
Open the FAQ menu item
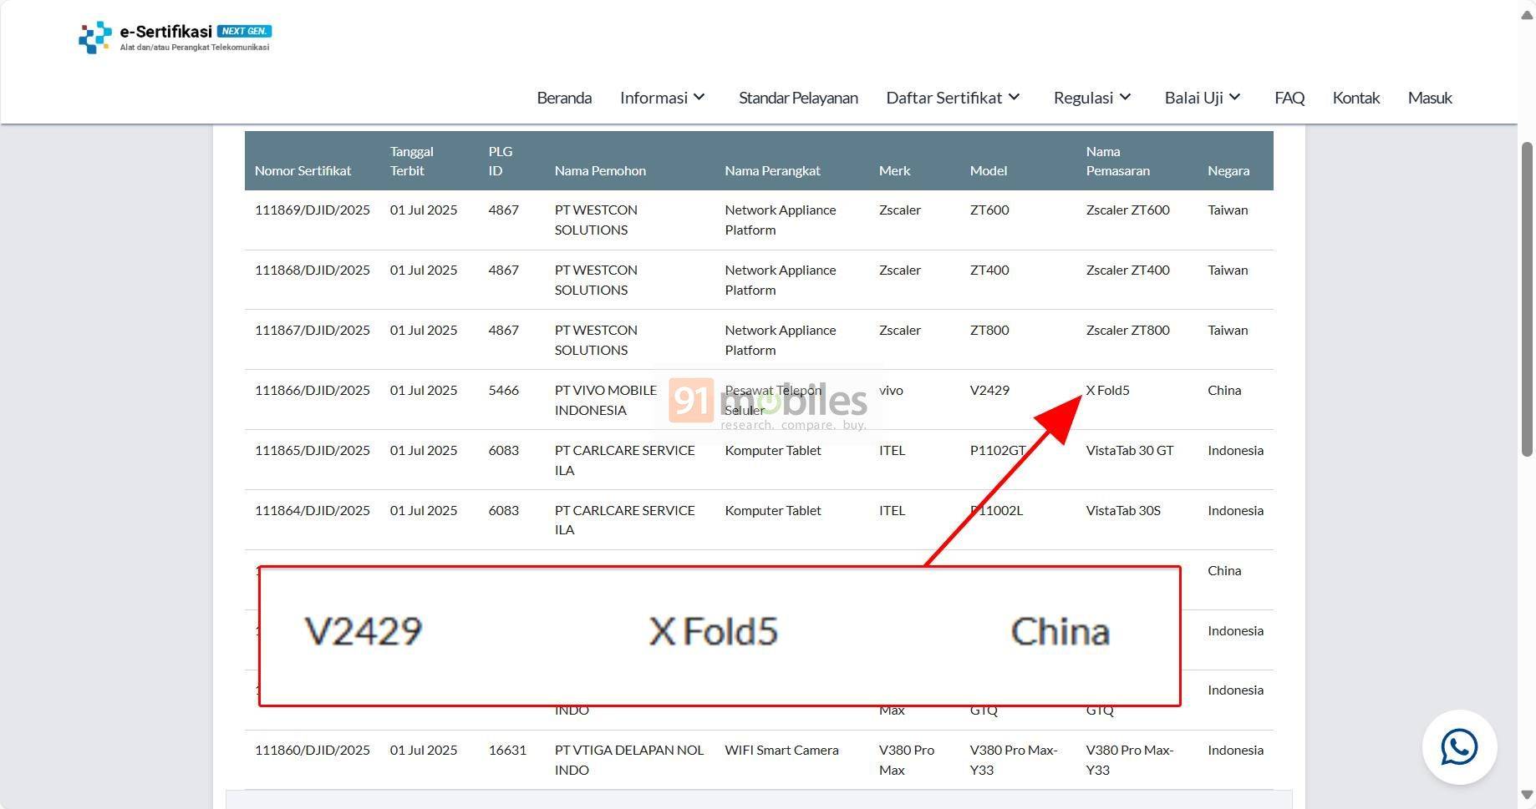click(1289, 98)
